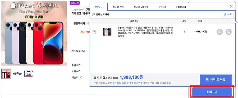Toggle the 전체 선택 해제 checkbox
Screen dimensions: 238x98
[x=94, y=14]
